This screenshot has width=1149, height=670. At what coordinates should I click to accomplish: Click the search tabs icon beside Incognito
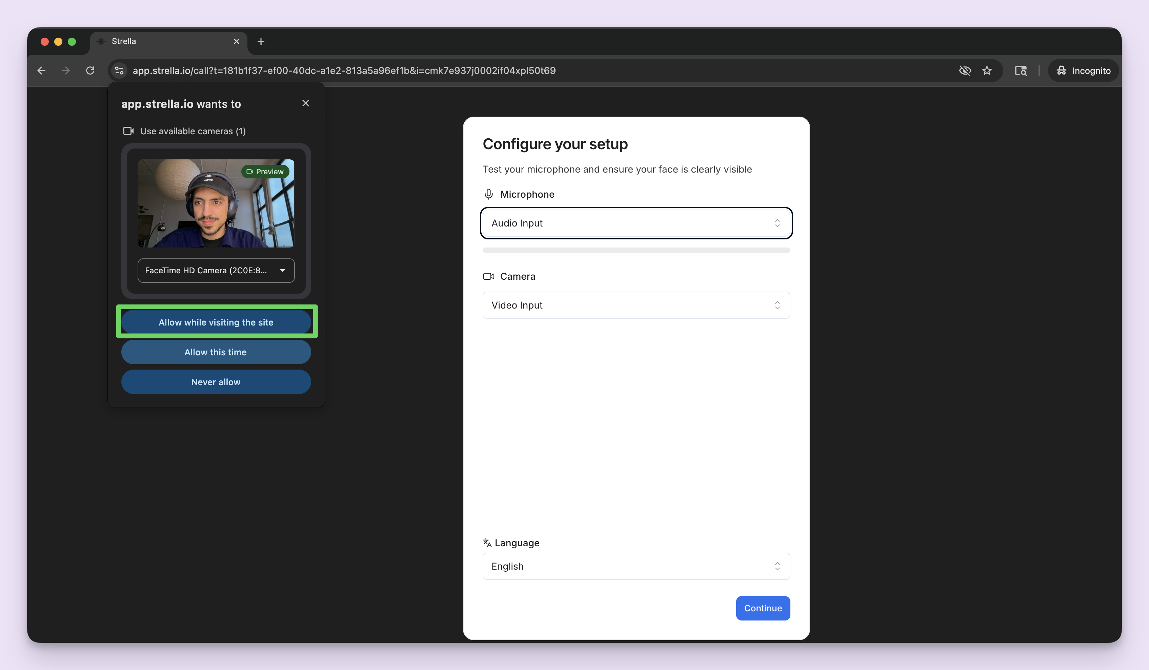(x=1021, y=70)
